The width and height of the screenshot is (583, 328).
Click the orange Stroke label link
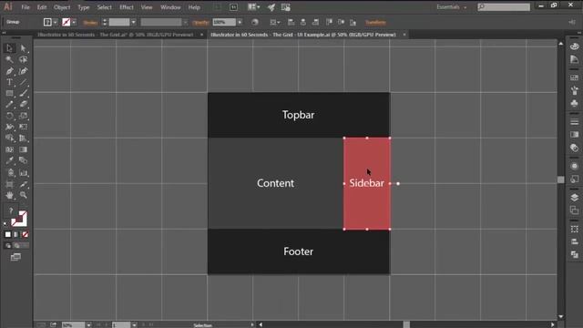[90, 22]
